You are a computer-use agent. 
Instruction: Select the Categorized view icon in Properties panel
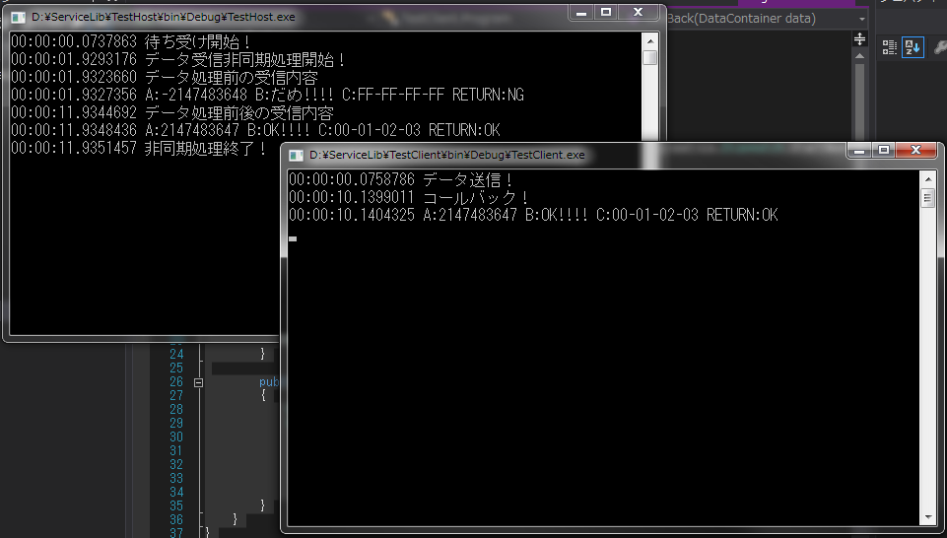(890, 47)
